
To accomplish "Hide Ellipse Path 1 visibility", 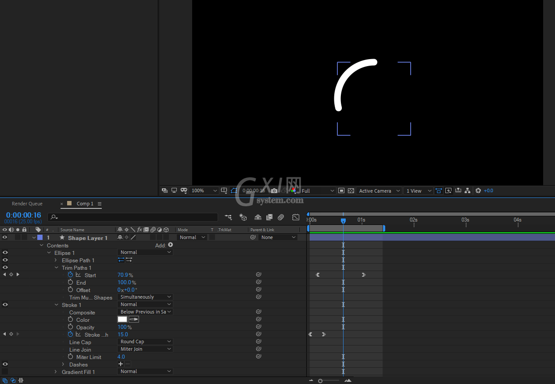I will point(5,260).
